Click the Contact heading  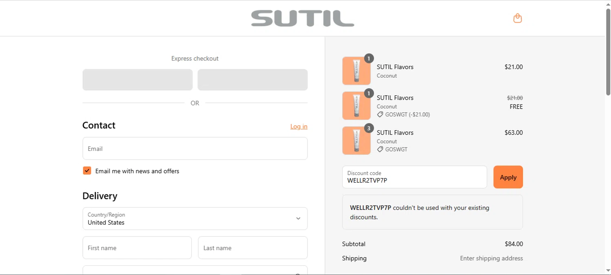point(99,125)
